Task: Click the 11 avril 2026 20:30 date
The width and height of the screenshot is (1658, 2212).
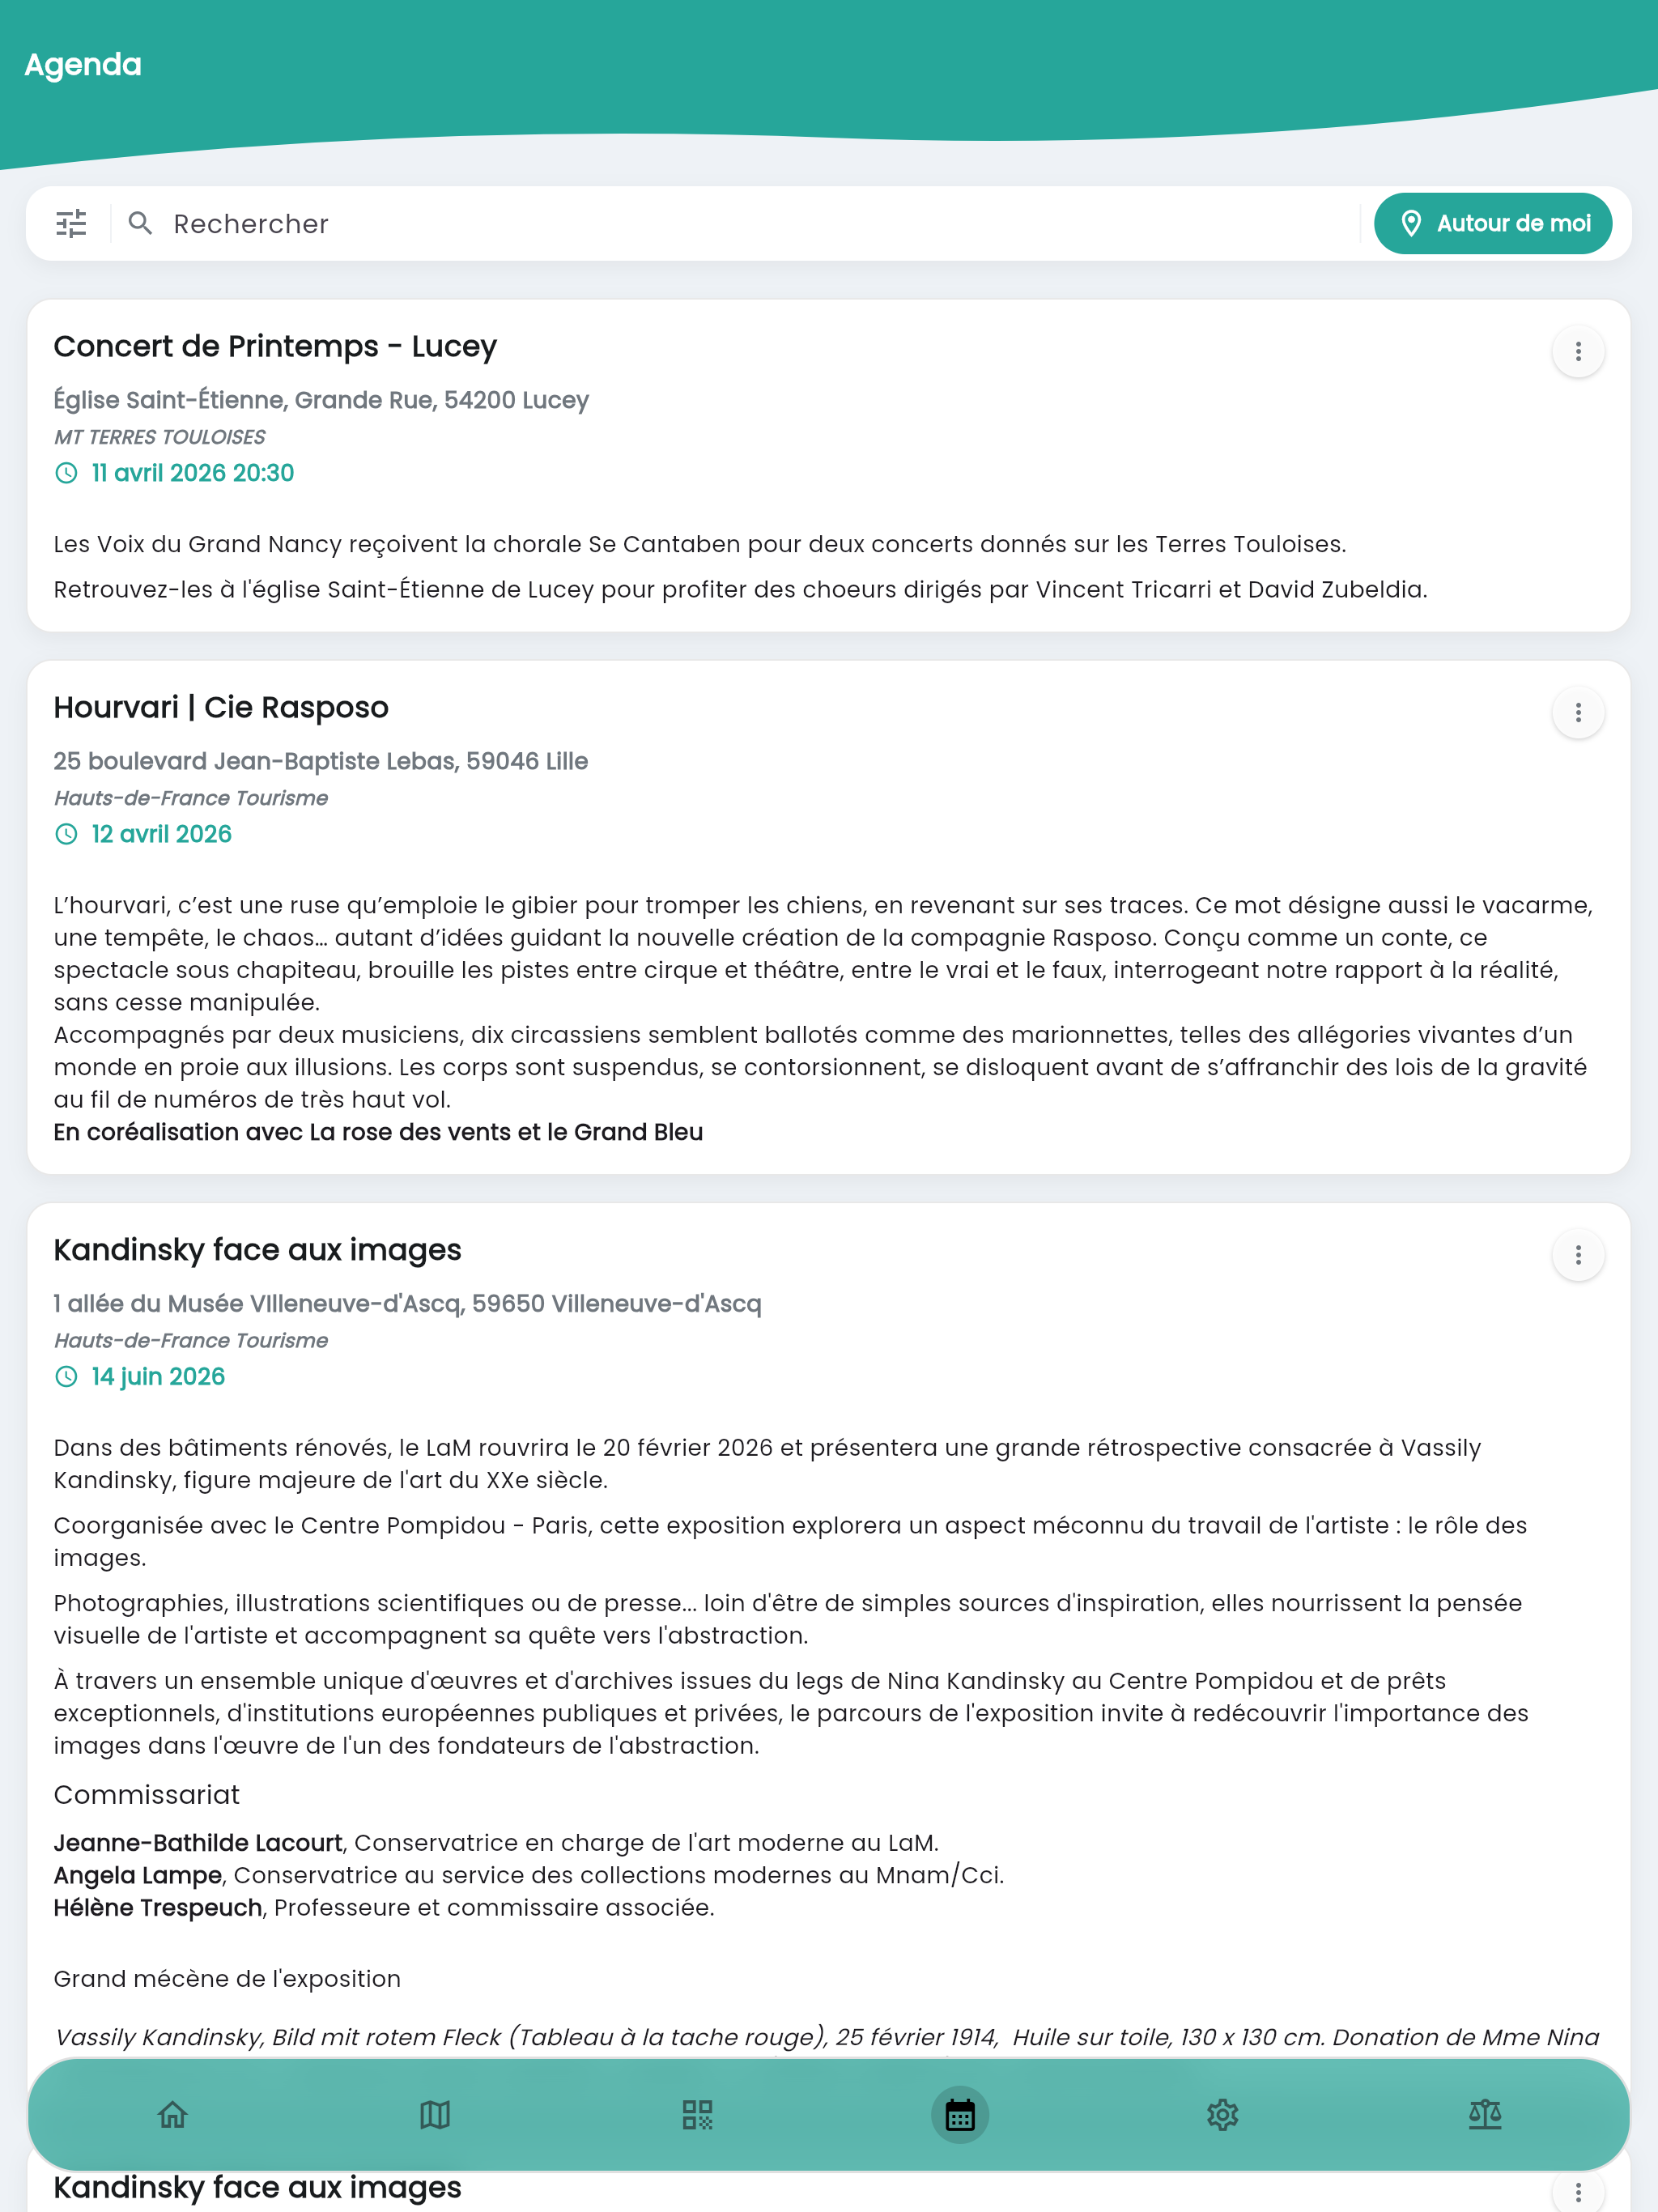Action: pos(193,473)
